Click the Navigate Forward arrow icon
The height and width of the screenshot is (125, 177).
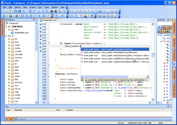(x=62, y=16)
